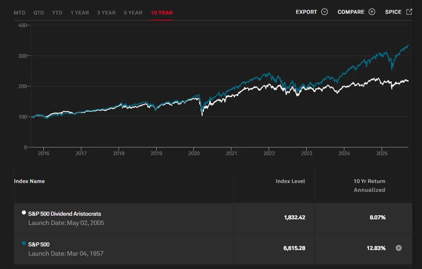Click the 10 Yr Return Annualized header
The image size is (422, 269).
tap(369, 185)
